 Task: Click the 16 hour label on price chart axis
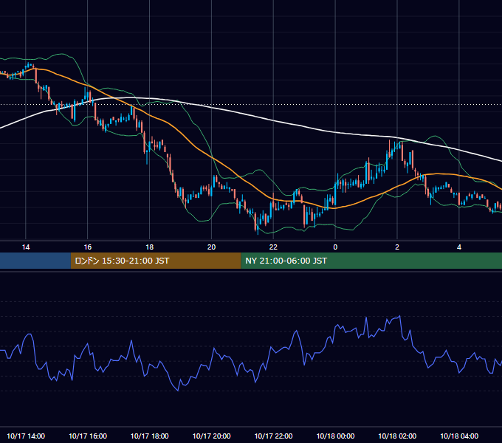(87, 247)
